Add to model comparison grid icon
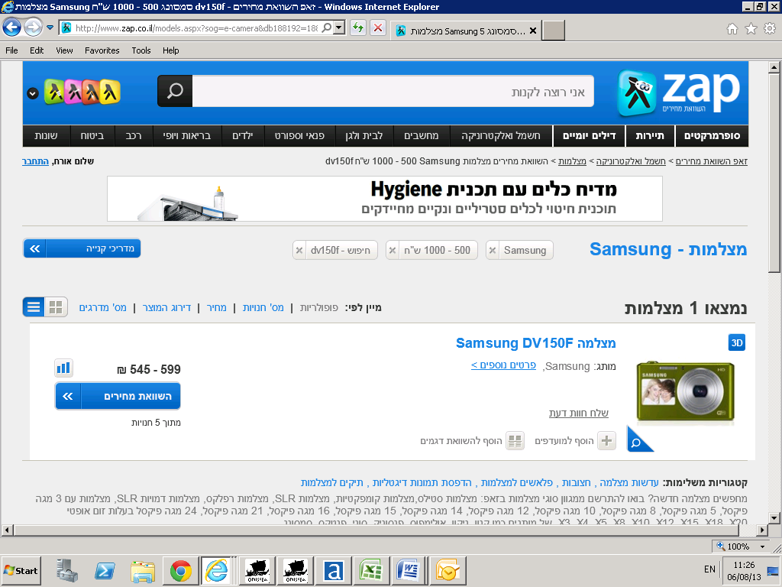 pyautogui.click(x=515, y=441)
